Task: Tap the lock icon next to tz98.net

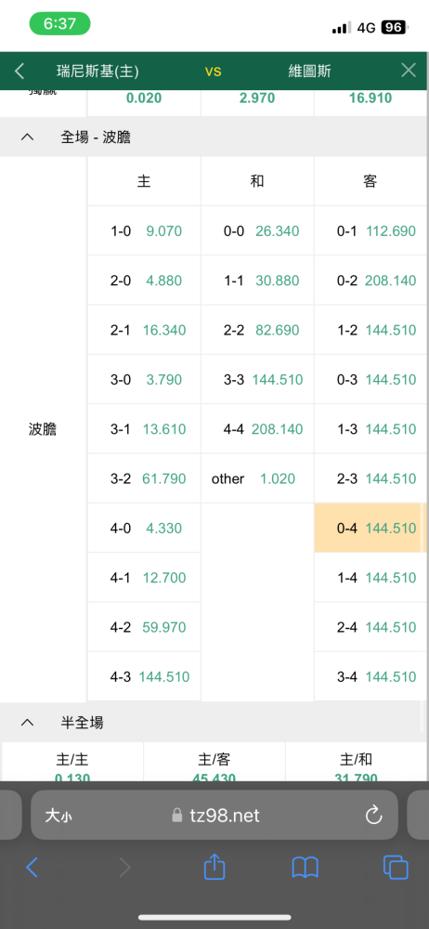Action: coord(176,816)
